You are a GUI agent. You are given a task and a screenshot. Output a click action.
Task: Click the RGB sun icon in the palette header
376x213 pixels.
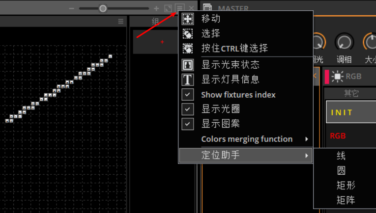coord(338,76)
